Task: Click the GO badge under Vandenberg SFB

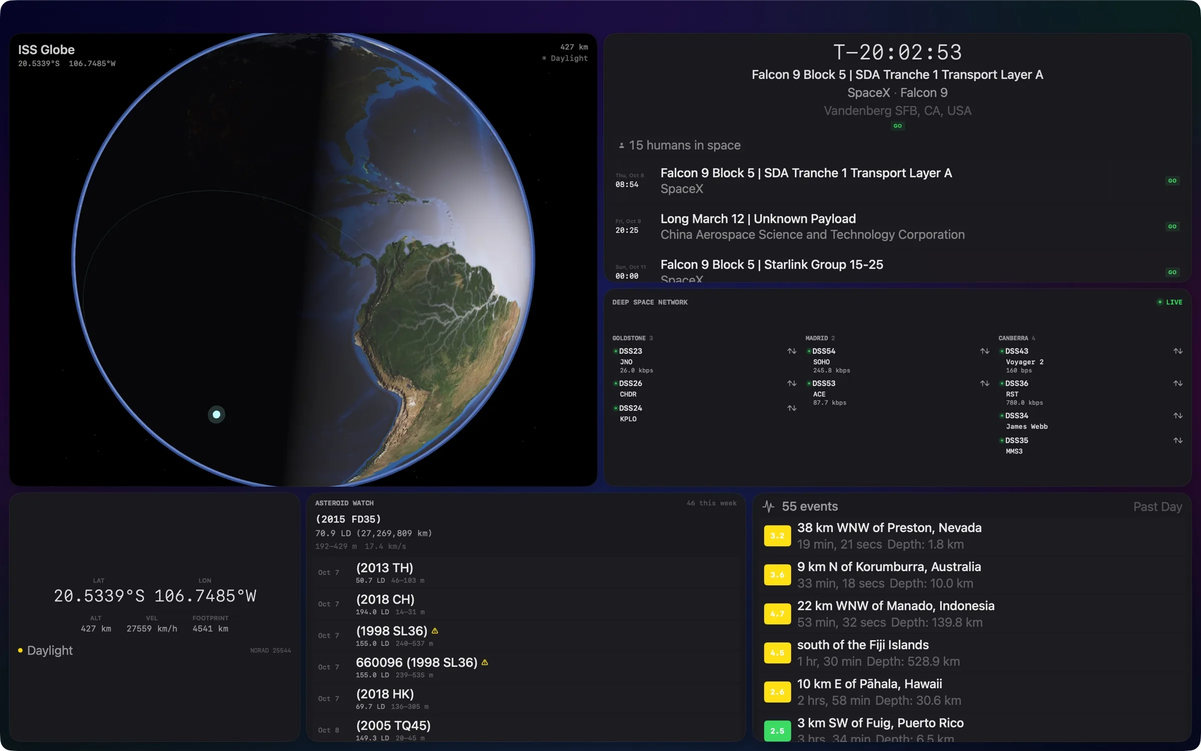Action: pos(897,126)
